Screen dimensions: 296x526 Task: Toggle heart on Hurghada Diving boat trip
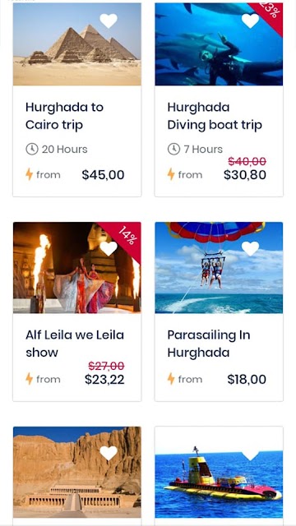pos(250,21)
